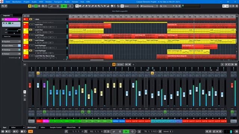
Task: Open the Transport menu
Action: pos(58,2)
